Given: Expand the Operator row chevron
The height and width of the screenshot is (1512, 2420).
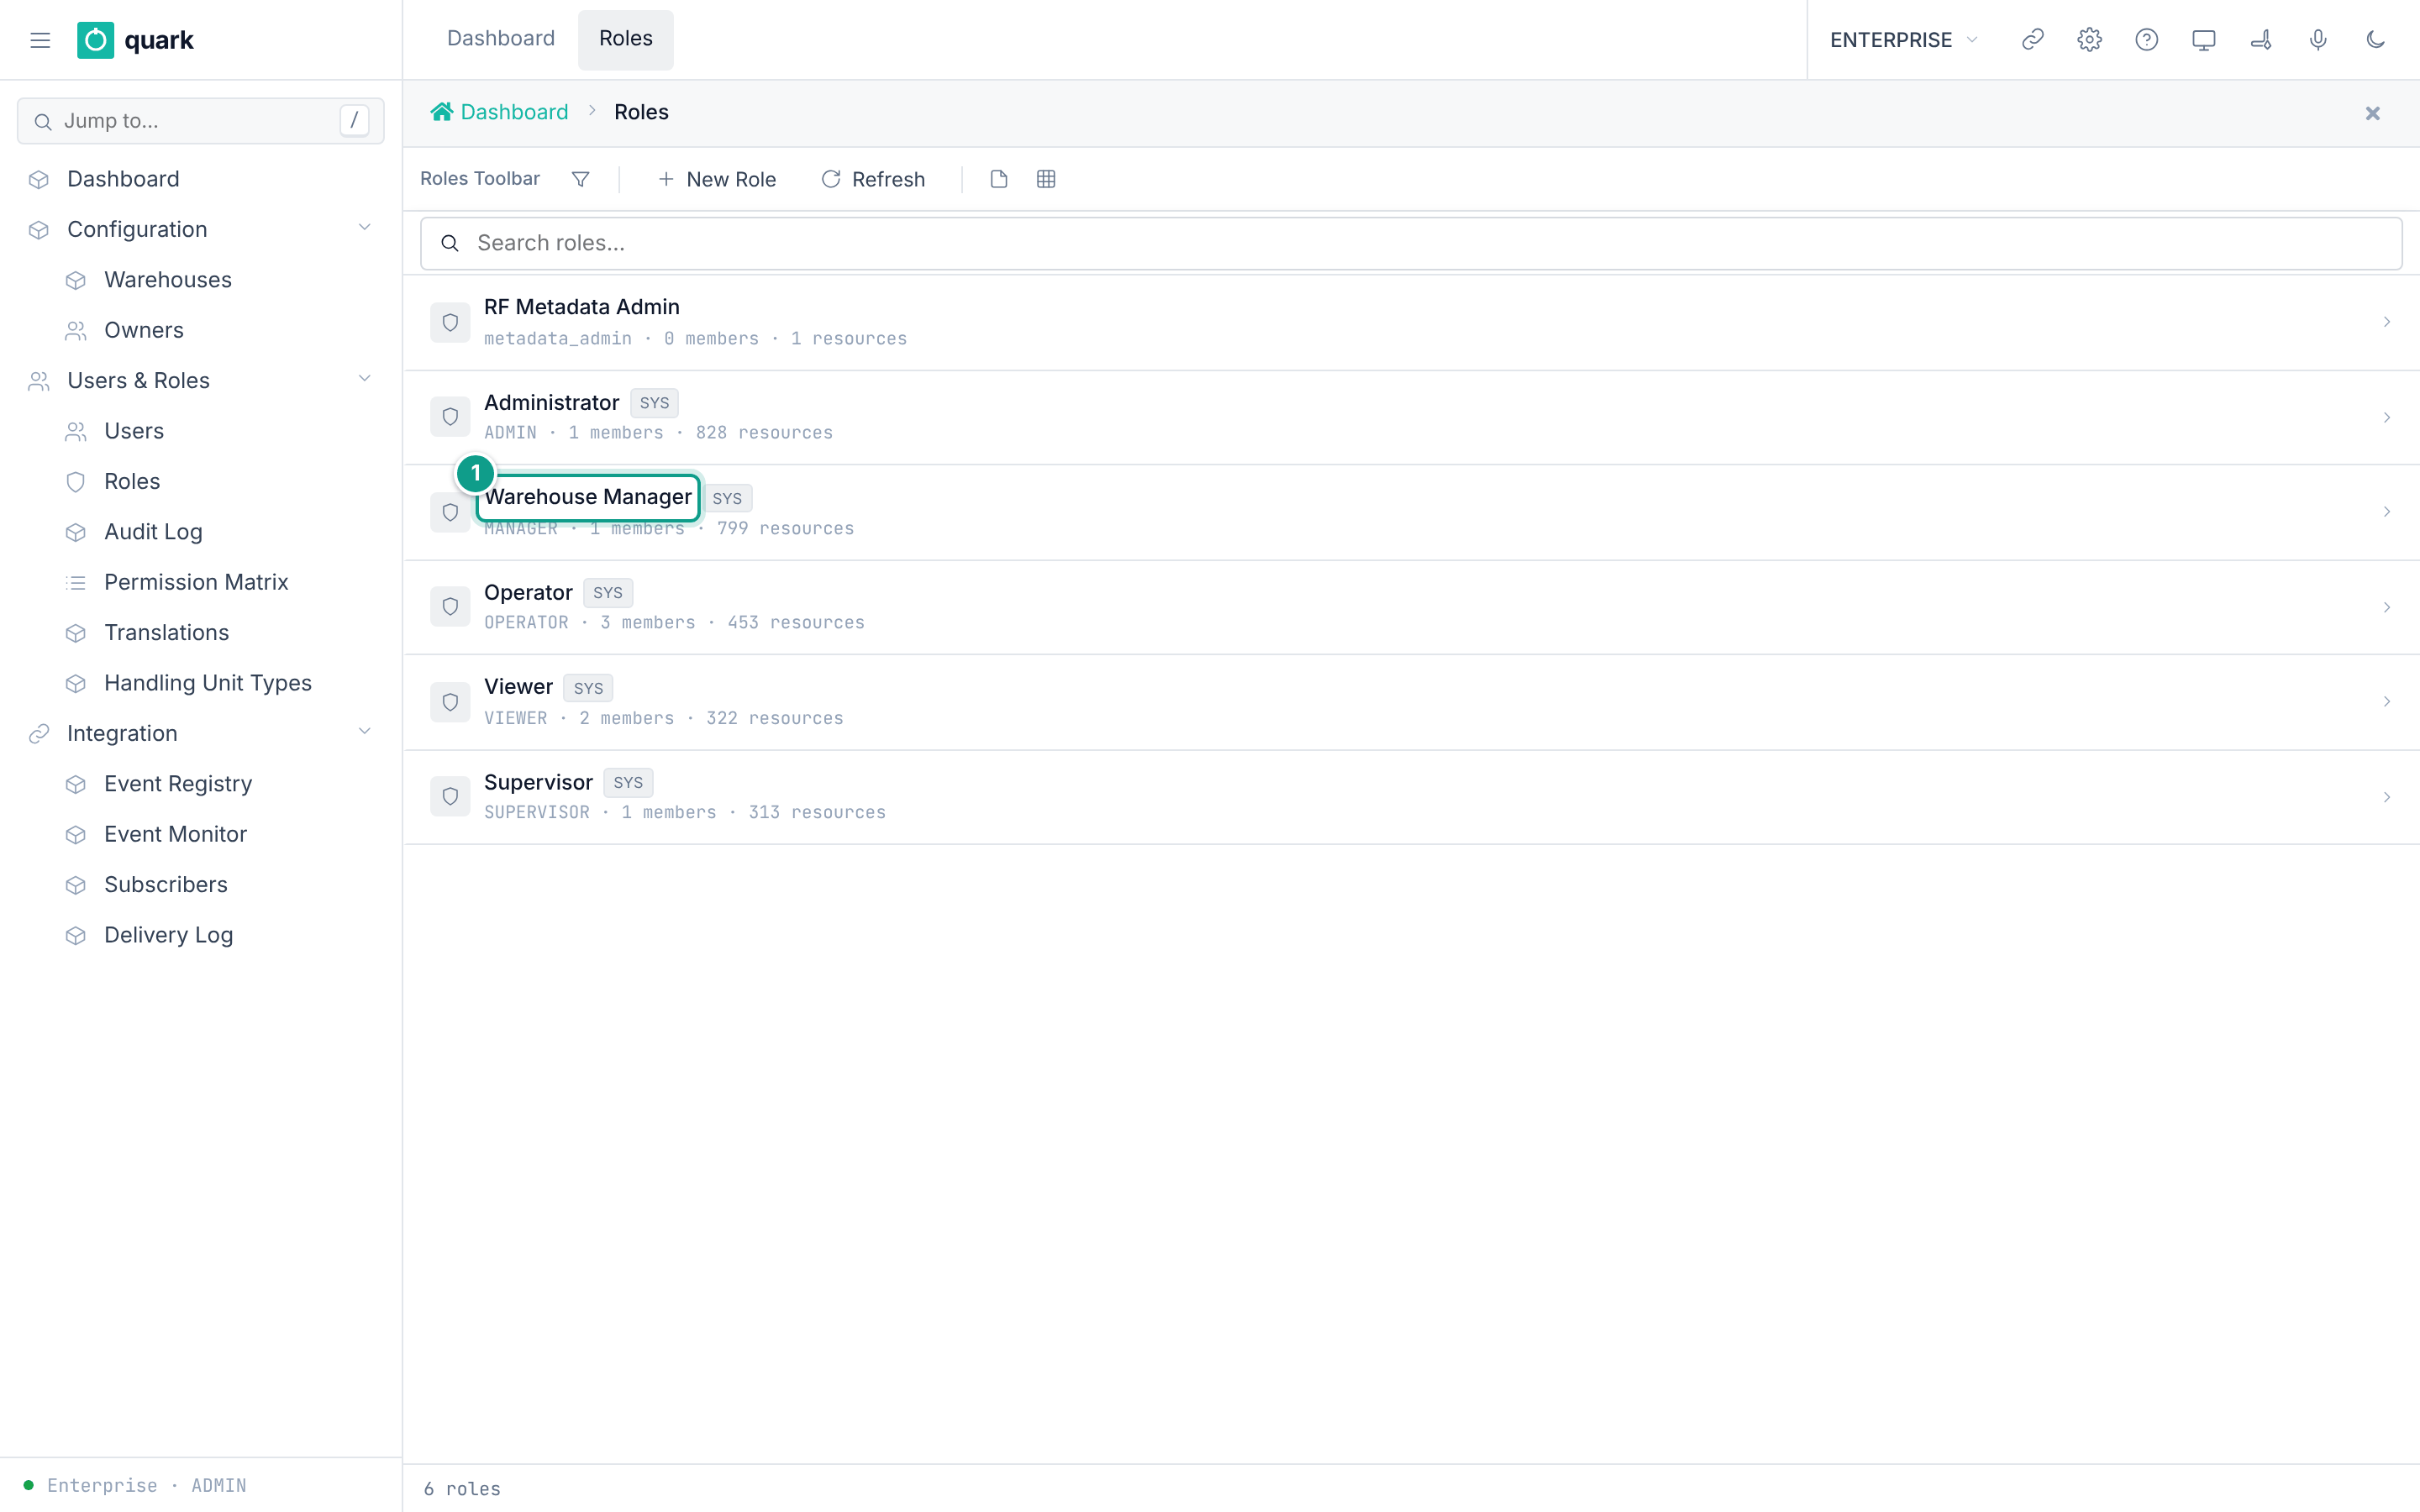Looking at the screenshot, I should click(x=2386, y=607).
